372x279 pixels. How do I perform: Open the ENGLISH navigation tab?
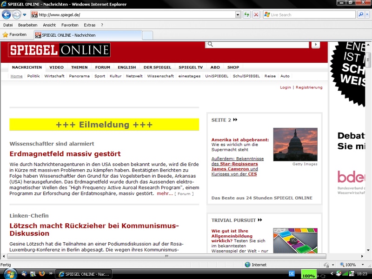tap(127, 67)
